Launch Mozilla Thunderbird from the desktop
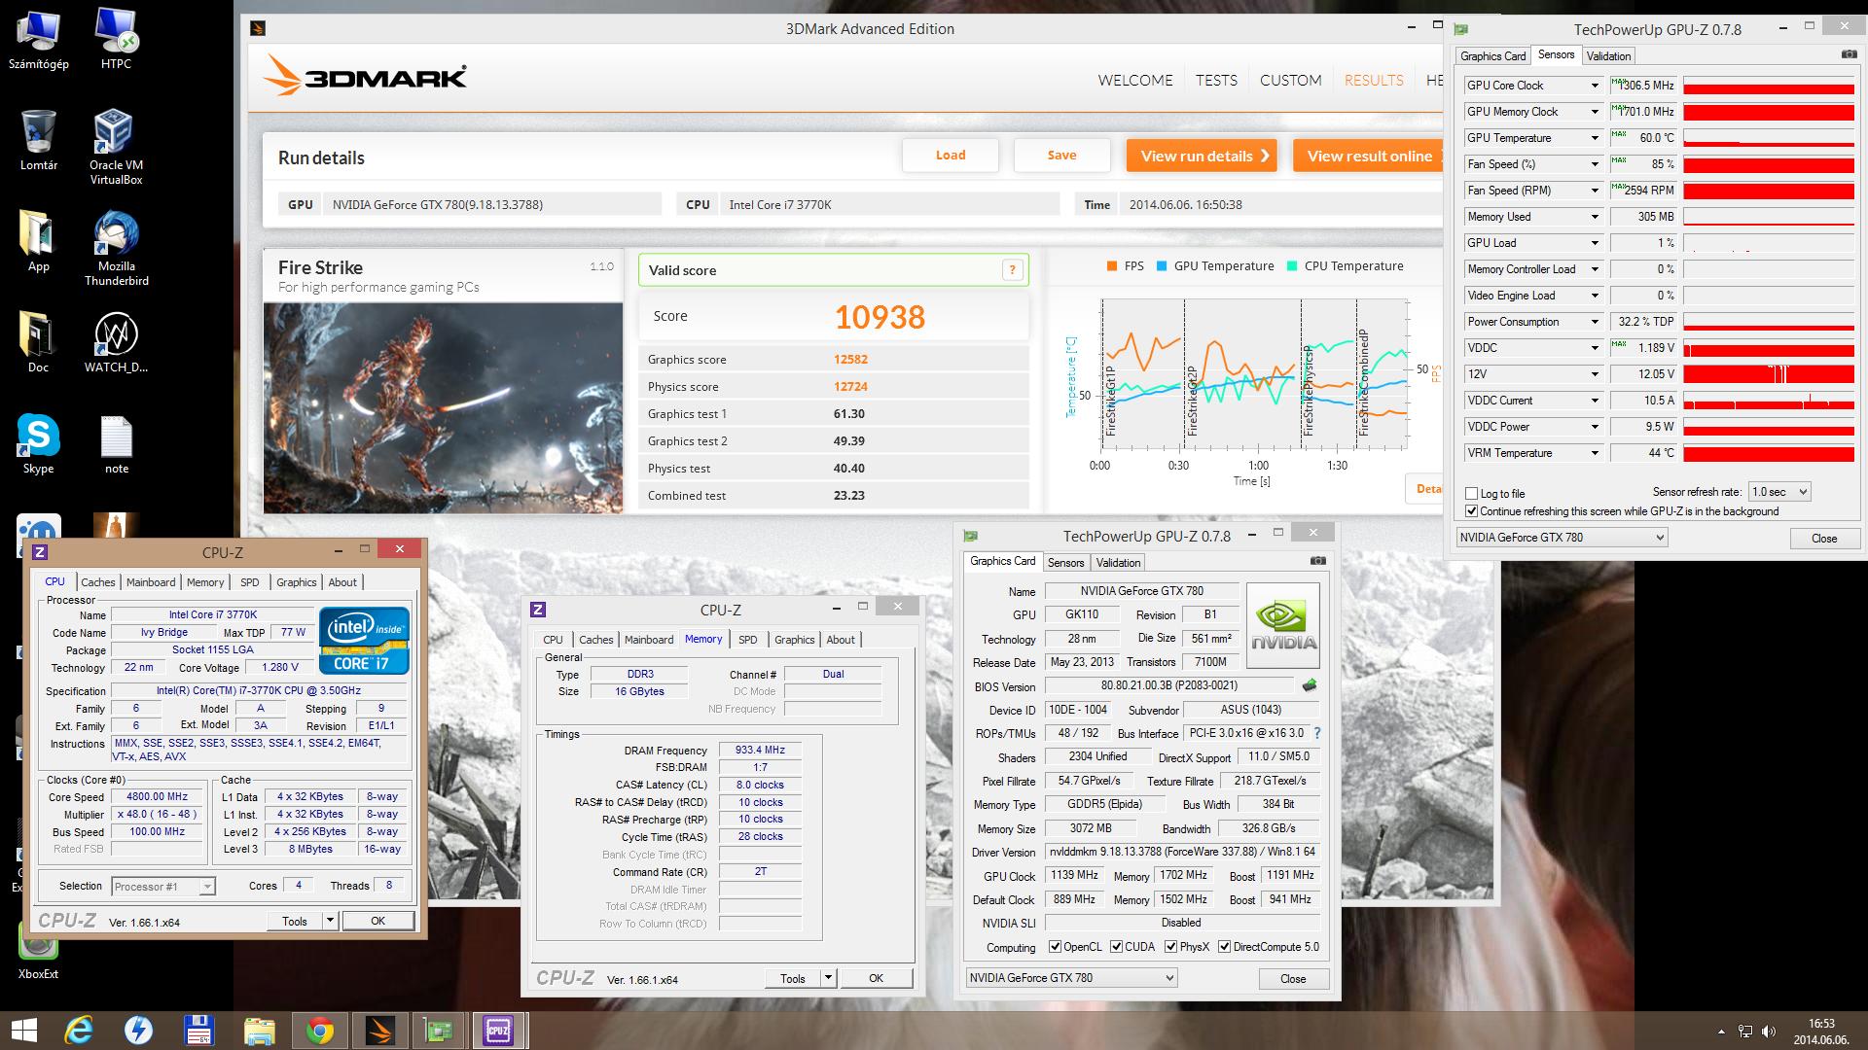 click(x=116, y=248)
